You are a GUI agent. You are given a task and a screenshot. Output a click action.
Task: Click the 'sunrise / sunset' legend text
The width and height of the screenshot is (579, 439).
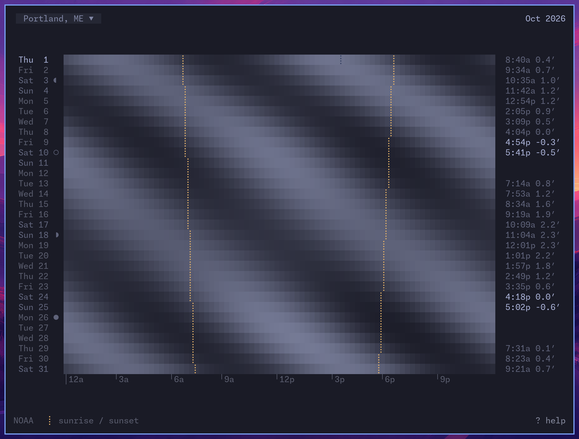(x=98, y=421)
